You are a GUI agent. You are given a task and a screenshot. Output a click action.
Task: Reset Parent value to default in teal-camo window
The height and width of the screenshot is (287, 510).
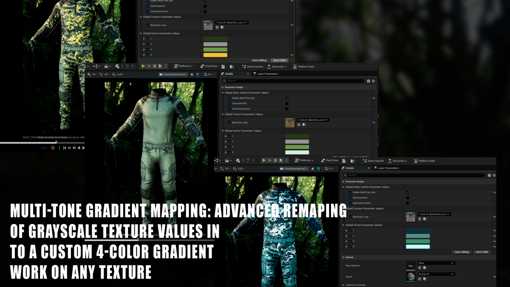(x=494, y=277)
